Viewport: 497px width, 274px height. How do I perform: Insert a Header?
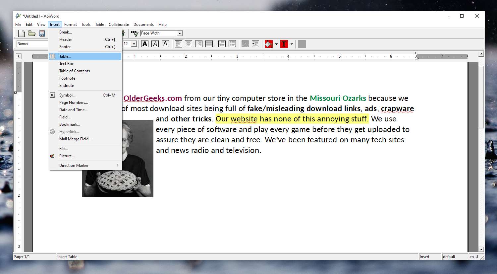click(85, 39)
